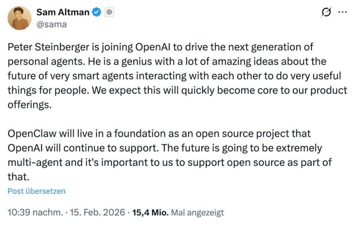Click the Sam Altman display name

pyautogui.click(x=62, y=12)
